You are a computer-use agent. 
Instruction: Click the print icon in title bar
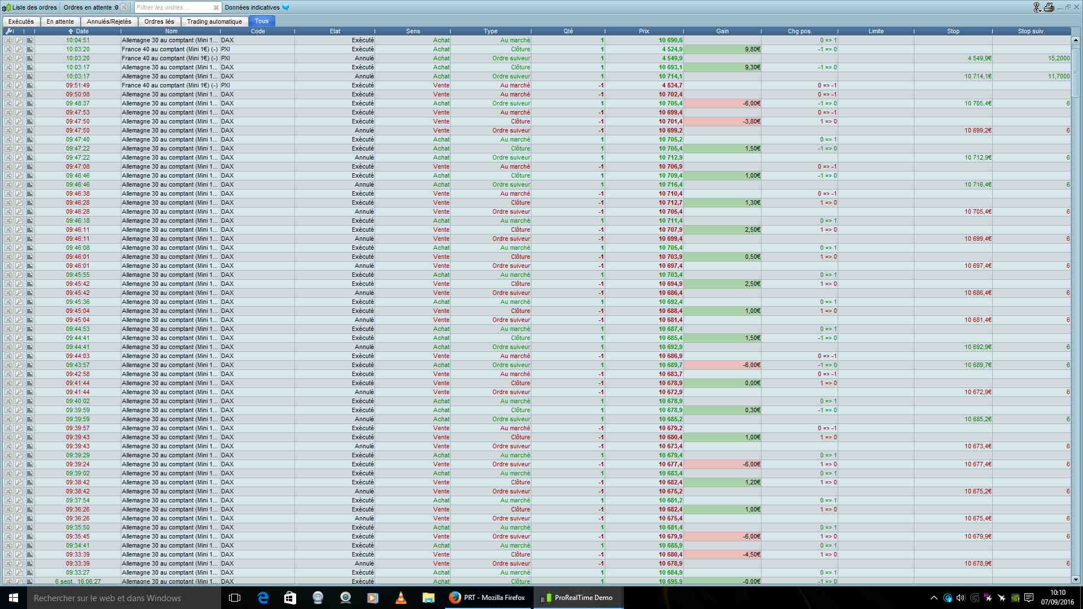click(x=1049, y=7)
